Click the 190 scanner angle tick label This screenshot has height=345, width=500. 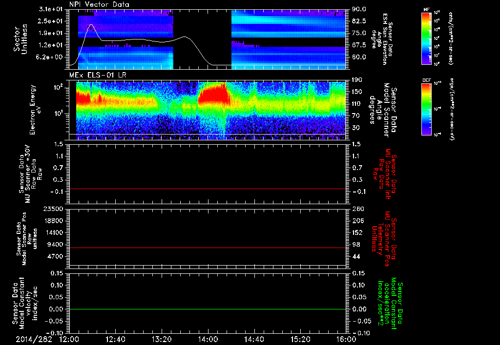(x=357, y=80)
